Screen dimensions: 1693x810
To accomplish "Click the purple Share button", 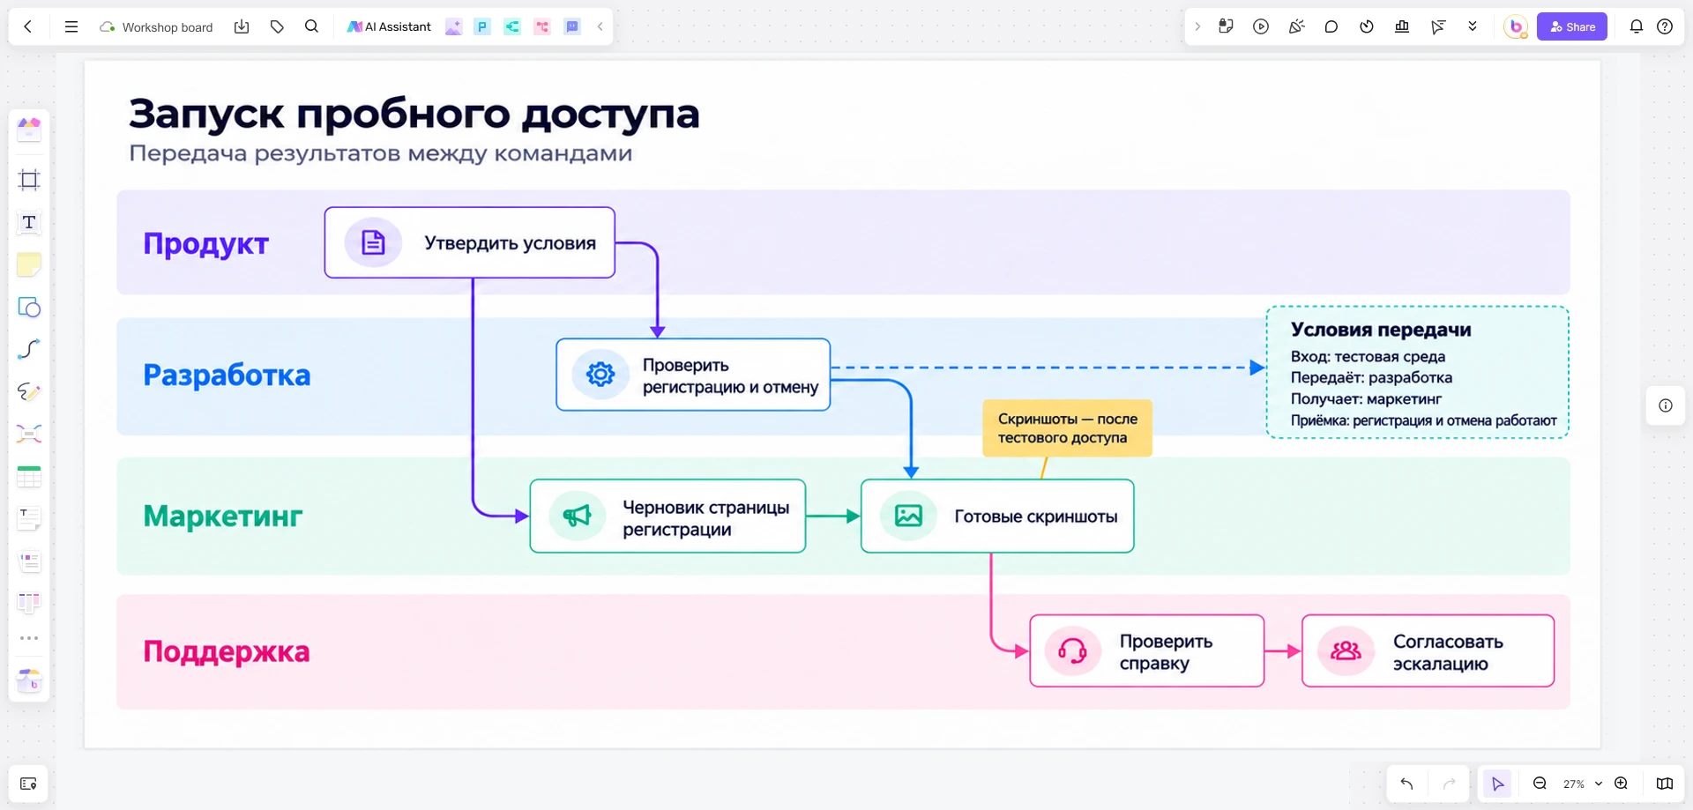I will click(x=1572, y=26).
